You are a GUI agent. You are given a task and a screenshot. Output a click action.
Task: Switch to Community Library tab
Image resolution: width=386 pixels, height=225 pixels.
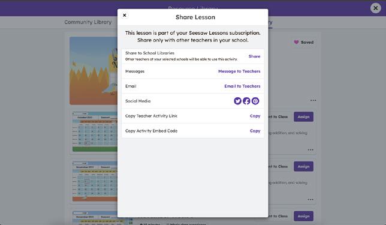(x=88, y=22)
